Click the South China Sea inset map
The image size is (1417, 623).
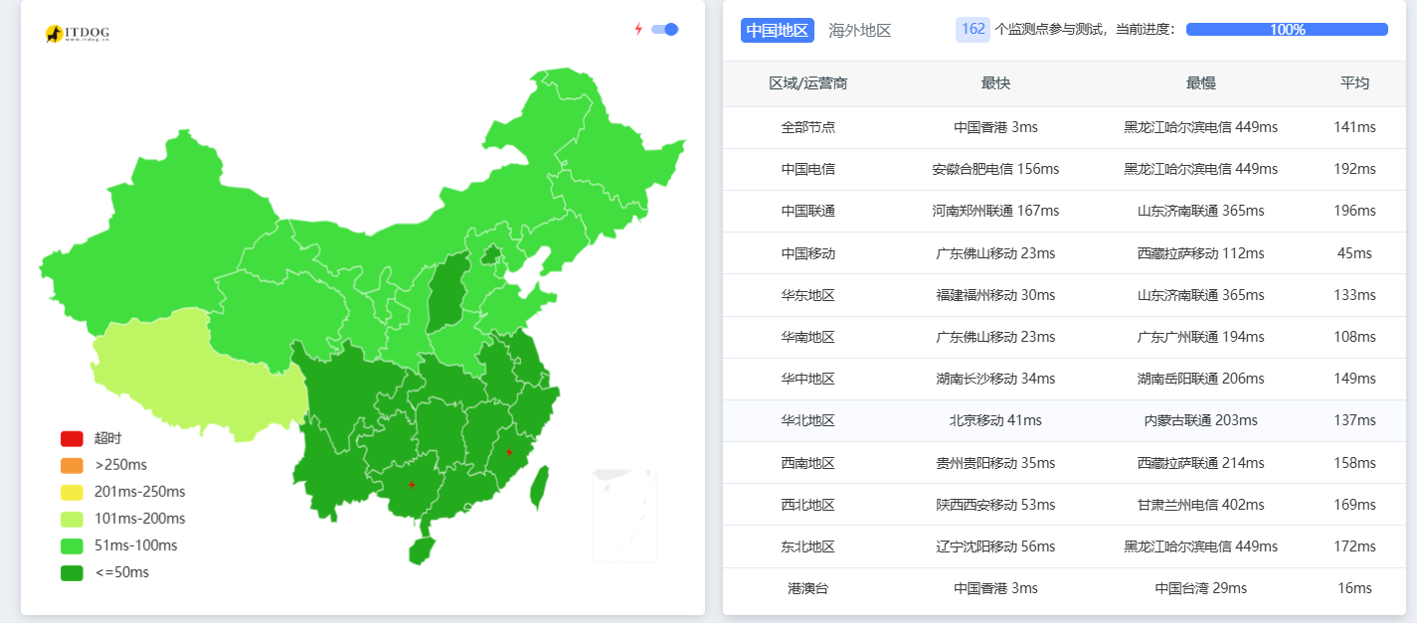click(x=624, y=515)
